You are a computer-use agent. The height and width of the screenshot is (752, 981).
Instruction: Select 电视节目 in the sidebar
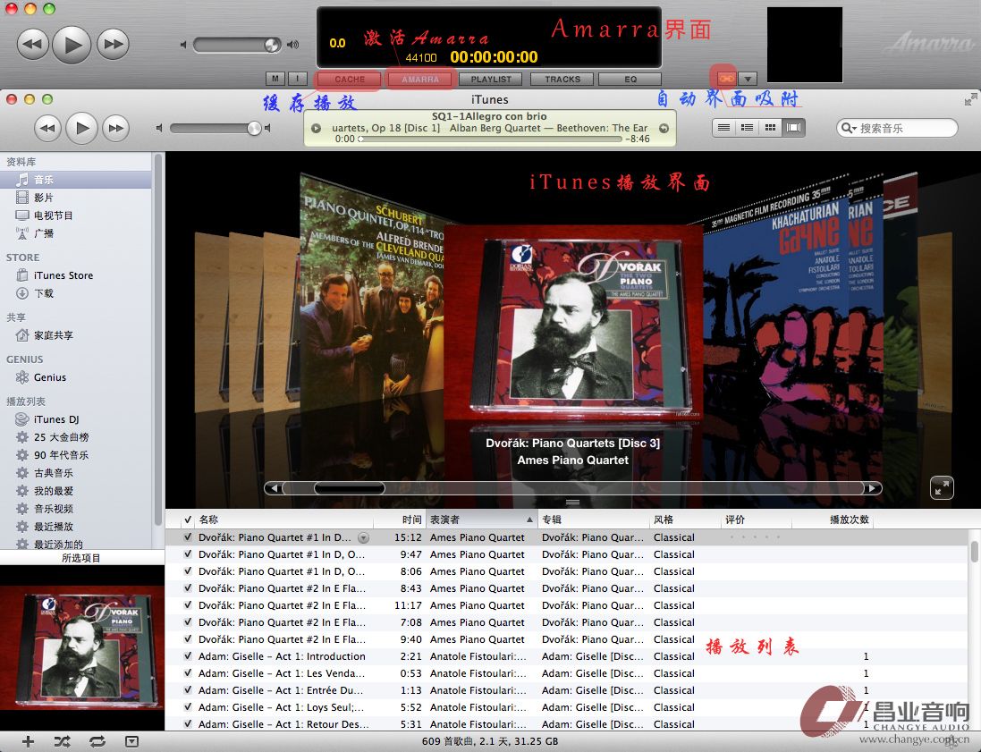pyautogui.click(x=76, y=215)
